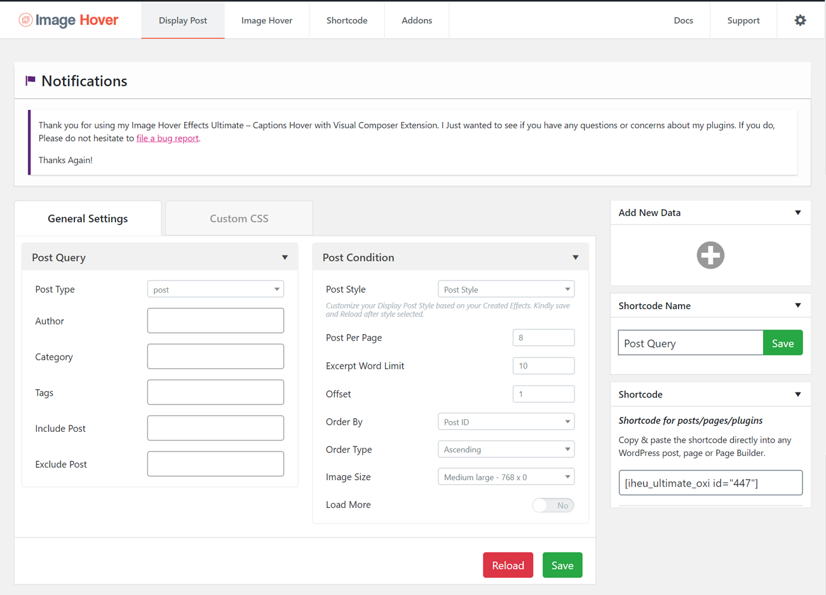Focus the Tags input field
Screen dimensions: 826x595
tap(215, 392)
